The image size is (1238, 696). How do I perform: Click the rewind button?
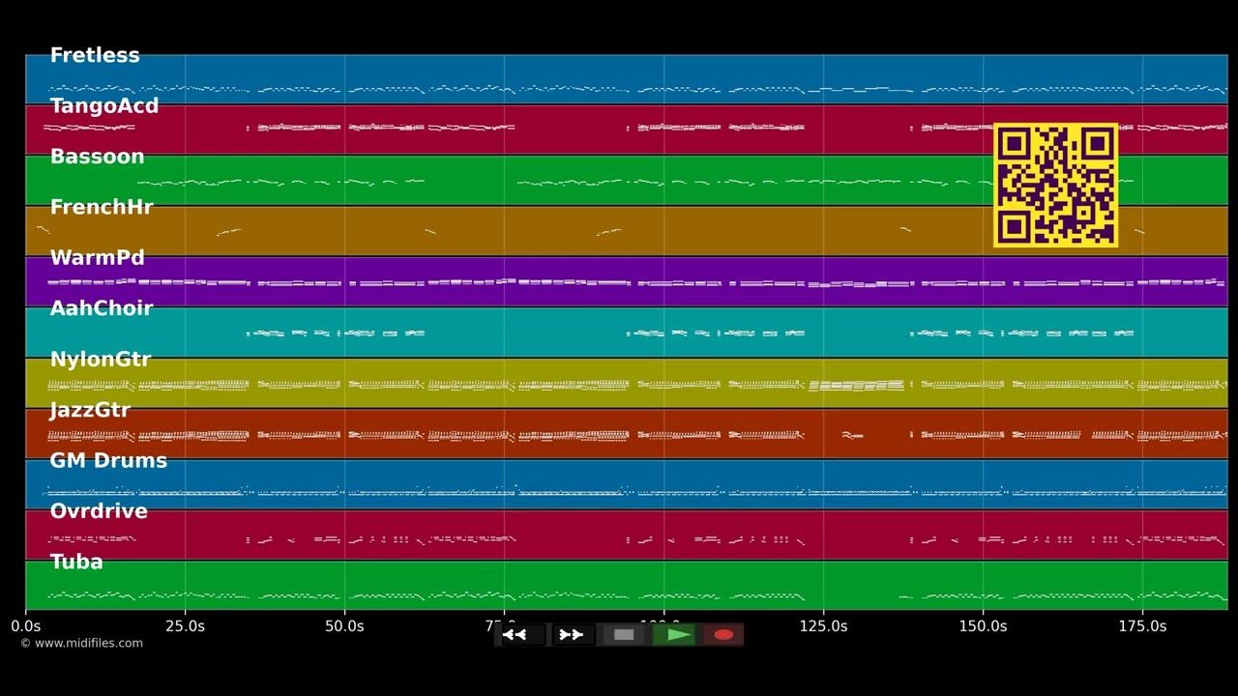pos(522,635)
